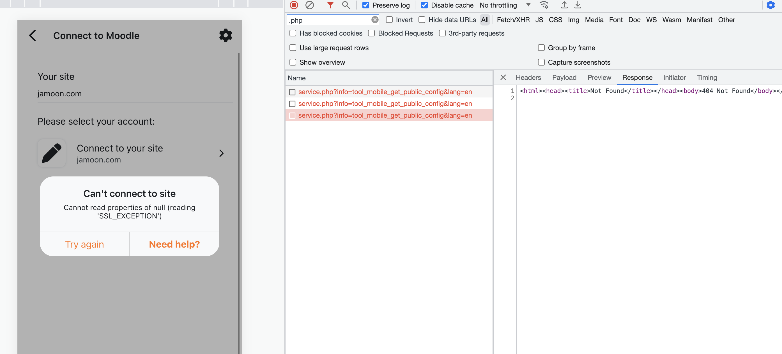Clear the network log
The width and height of the screenshot is (782, 354).
(309, 5)
